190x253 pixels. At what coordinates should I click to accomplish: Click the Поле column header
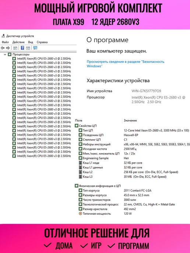tap(79, 120)
